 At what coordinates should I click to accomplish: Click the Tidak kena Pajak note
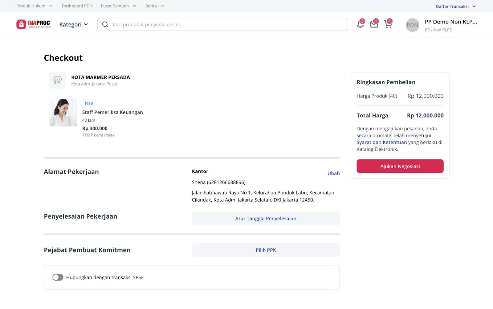[98, 135]
